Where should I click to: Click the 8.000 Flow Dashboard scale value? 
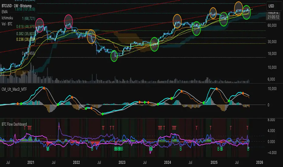(271, 120)
